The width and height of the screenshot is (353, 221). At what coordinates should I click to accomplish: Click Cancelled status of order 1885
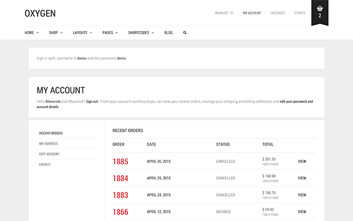[226, 161]
